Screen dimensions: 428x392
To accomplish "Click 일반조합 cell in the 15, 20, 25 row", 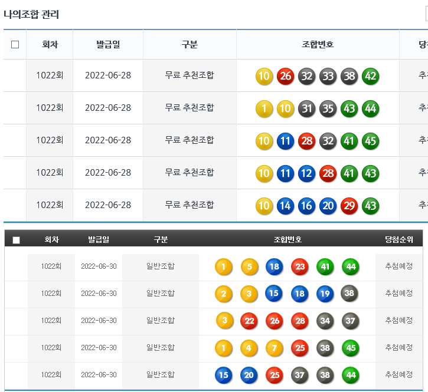I will click(x=161, y=374).
